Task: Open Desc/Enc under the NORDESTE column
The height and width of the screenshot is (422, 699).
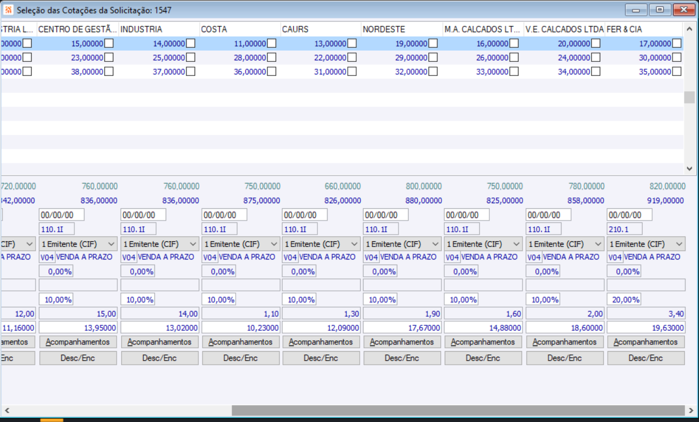Action: pyautogui.click(x=402, y=358)
